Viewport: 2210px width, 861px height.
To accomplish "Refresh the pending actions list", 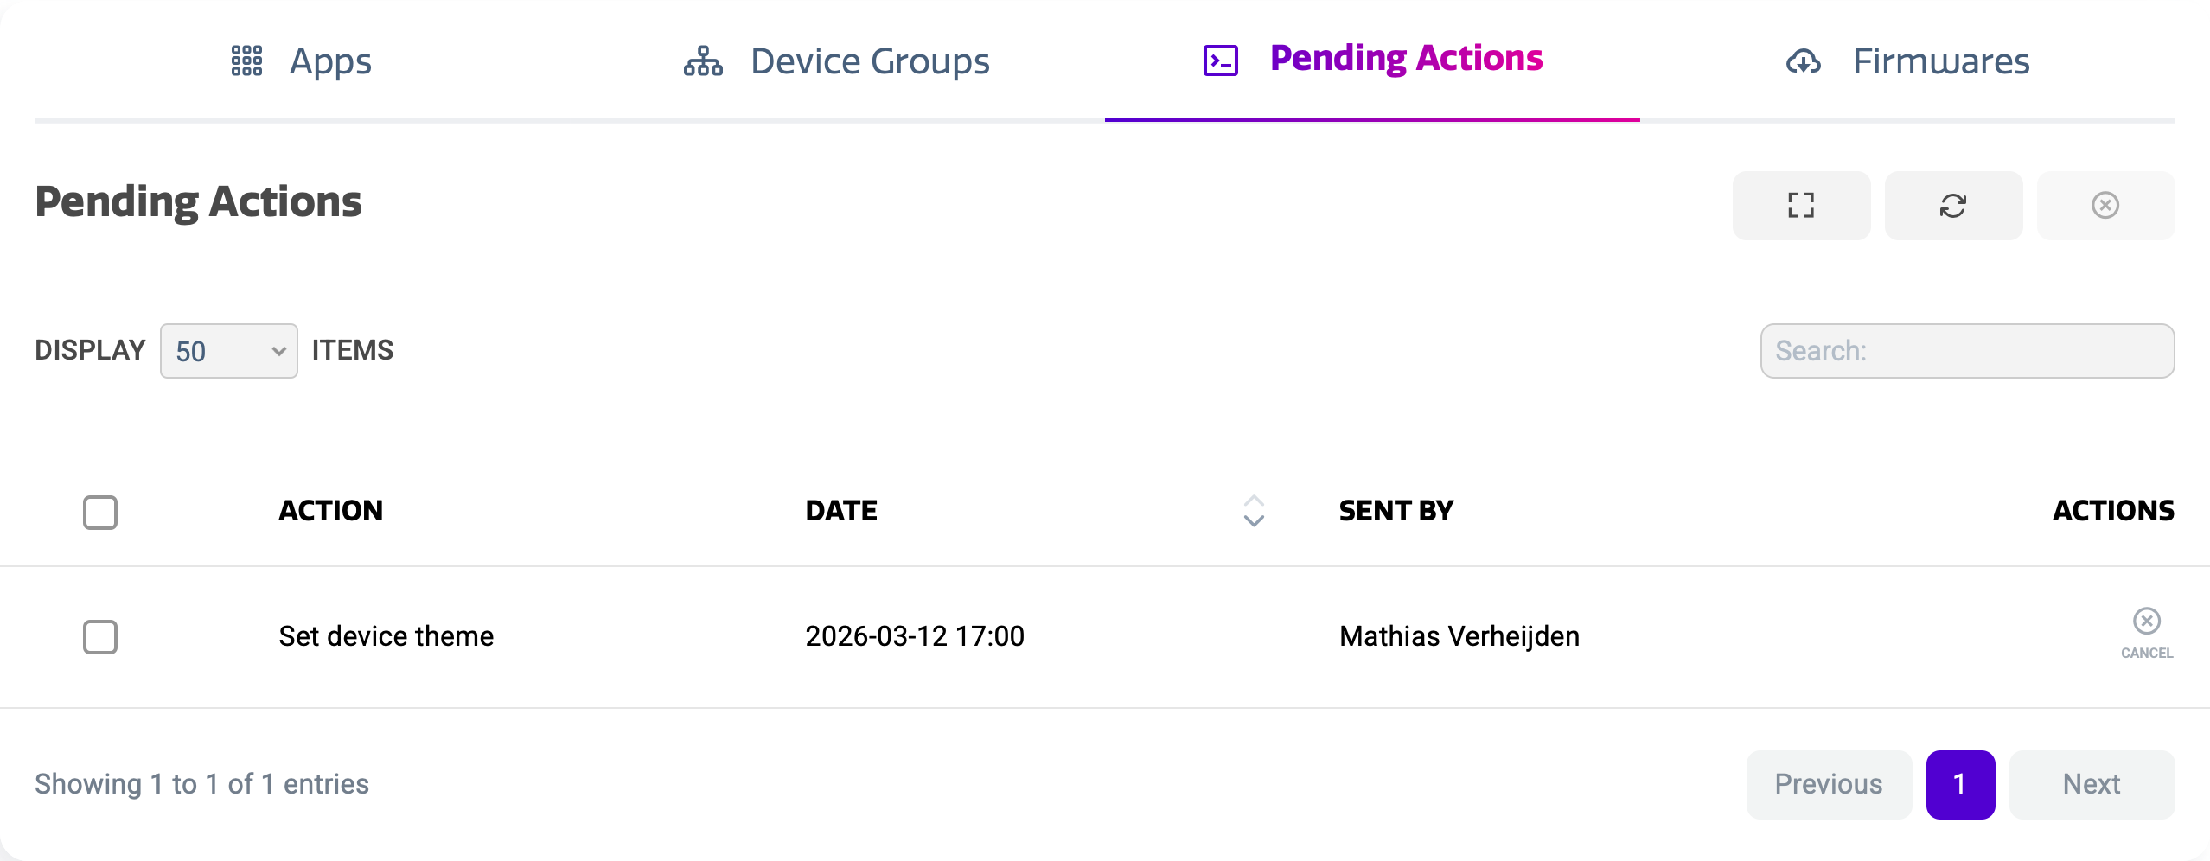I will [1953, 206].
